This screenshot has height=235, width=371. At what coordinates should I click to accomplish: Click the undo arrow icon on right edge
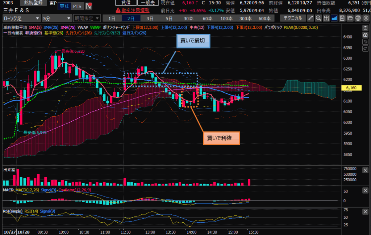tap(366, 42)
